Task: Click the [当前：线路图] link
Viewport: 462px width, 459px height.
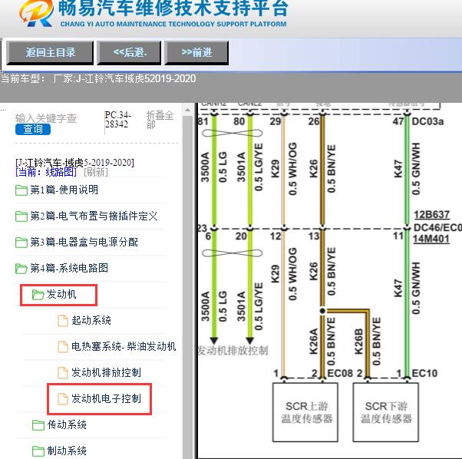Action: pyautogui.click(x=46, y=172)
